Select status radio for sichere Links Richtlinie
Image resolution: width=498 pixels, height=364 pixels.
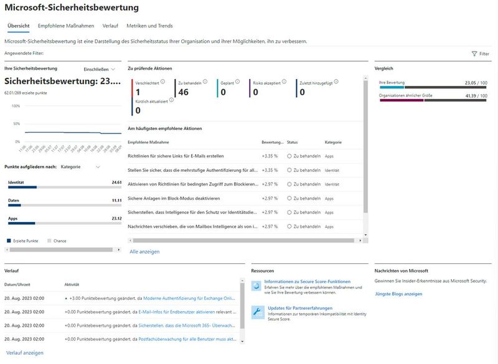click(289, 157)
